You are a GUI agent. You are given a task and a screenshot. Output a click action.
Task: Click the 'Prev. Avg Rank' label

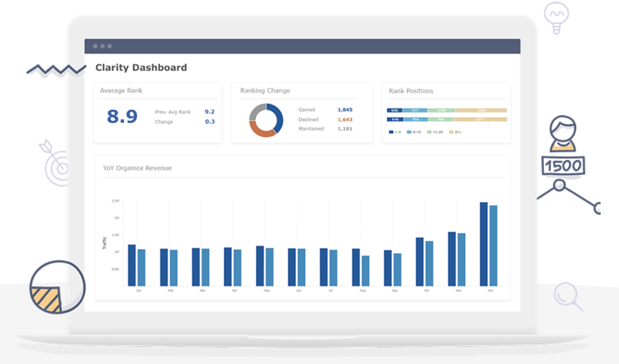pos(173,112)
